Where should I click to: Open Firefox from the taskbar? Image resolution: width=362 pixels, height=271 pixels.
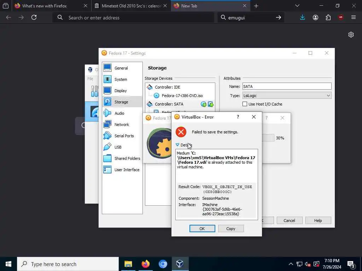click(145, 264)
